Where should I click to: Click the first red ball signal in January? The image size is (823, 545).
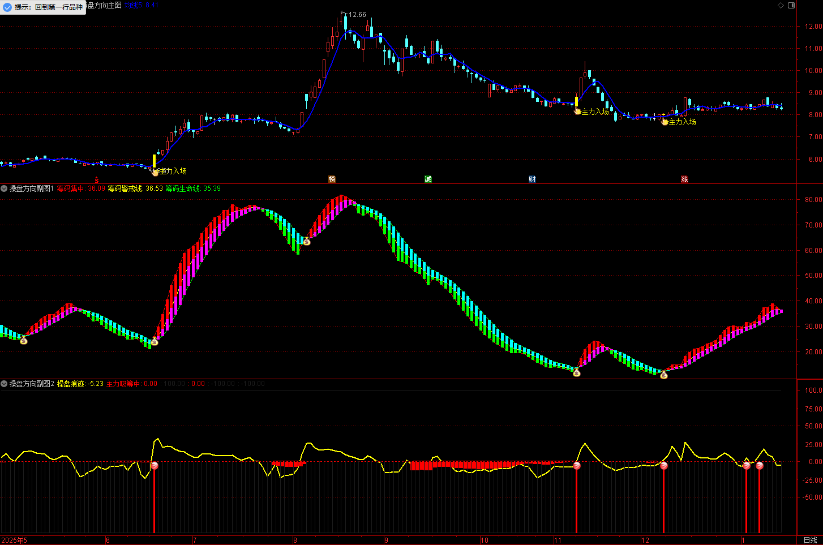[x=747, y=466]
